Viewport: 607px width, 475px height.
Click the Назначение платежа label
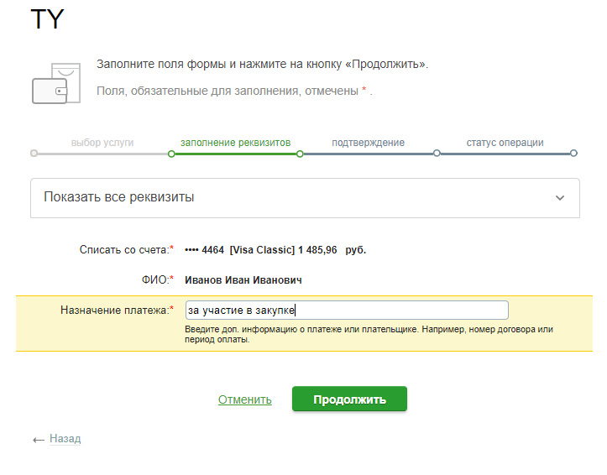[117, 310]
